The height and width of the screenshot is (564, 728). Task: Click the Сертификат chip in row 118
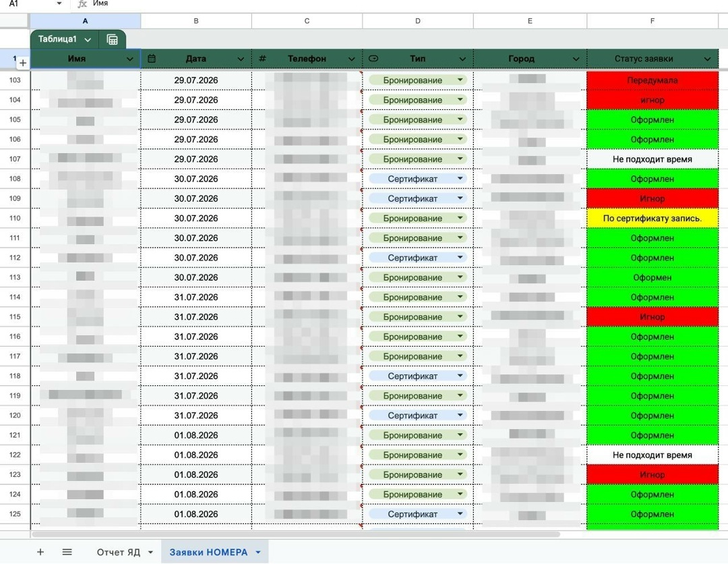(x=418, y=376)
